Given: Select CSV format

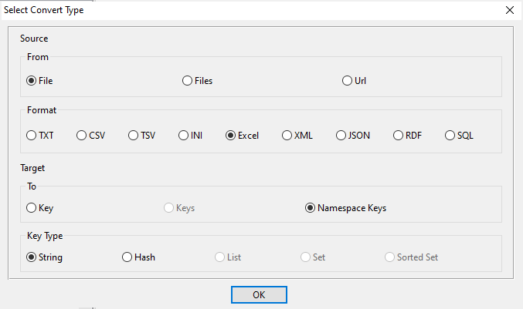Looking at the screenshot, I should pos(82,135).
